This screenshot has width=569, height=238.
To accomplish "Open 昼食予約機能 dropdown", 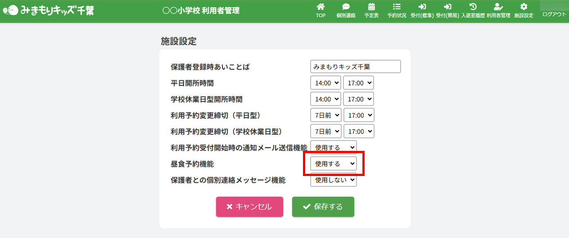I will point(334,164).
